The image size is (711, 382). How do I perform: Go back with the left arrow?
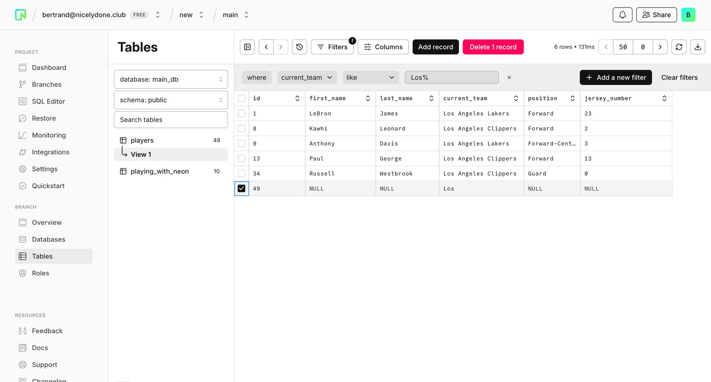pyautogui.click(x=266, y=47)
